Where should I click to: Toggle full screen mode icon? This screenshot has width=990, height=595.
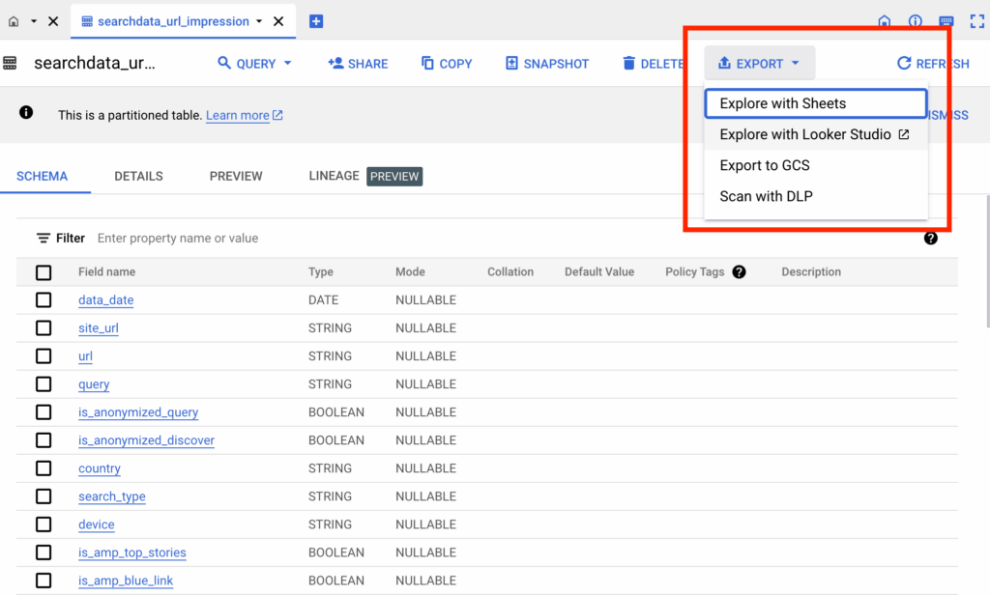tap(976, 21)
